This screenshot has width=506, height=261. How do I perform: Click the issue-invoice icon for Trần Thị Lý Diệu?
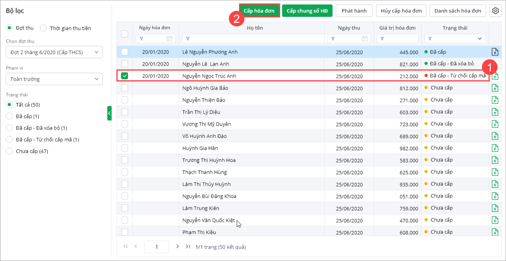tap(495, 112)
